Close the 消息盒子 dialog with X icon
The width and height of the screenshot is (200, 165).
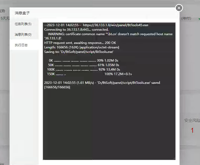tap(179, 8)
